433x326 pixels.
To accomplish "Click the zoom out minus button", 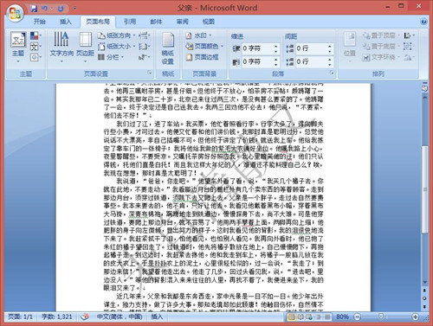I will (357, 317).
